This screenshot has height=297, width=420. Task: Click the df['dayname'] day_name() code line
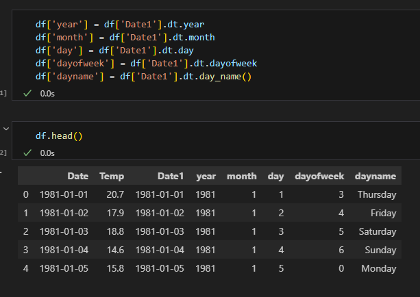144,77
